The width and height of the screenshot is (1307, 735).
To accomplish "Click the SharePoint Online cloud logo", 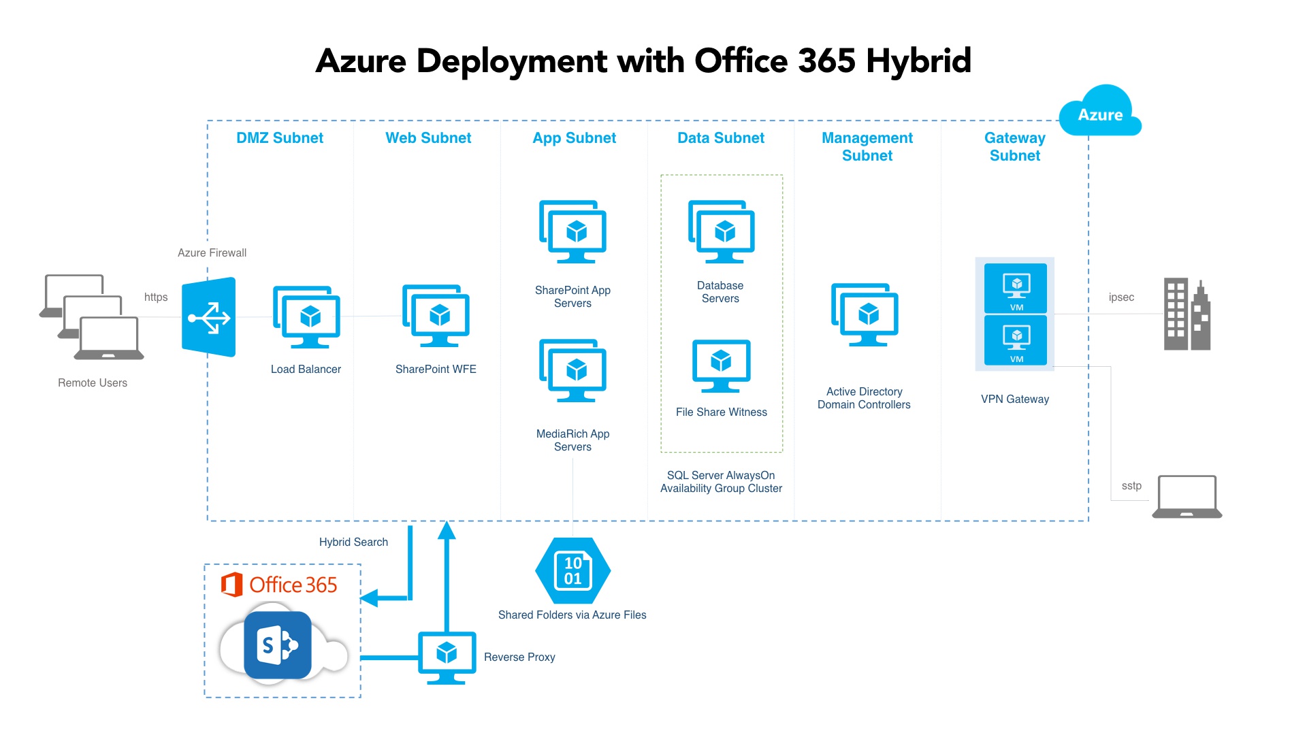I will [x=278, y=646].
